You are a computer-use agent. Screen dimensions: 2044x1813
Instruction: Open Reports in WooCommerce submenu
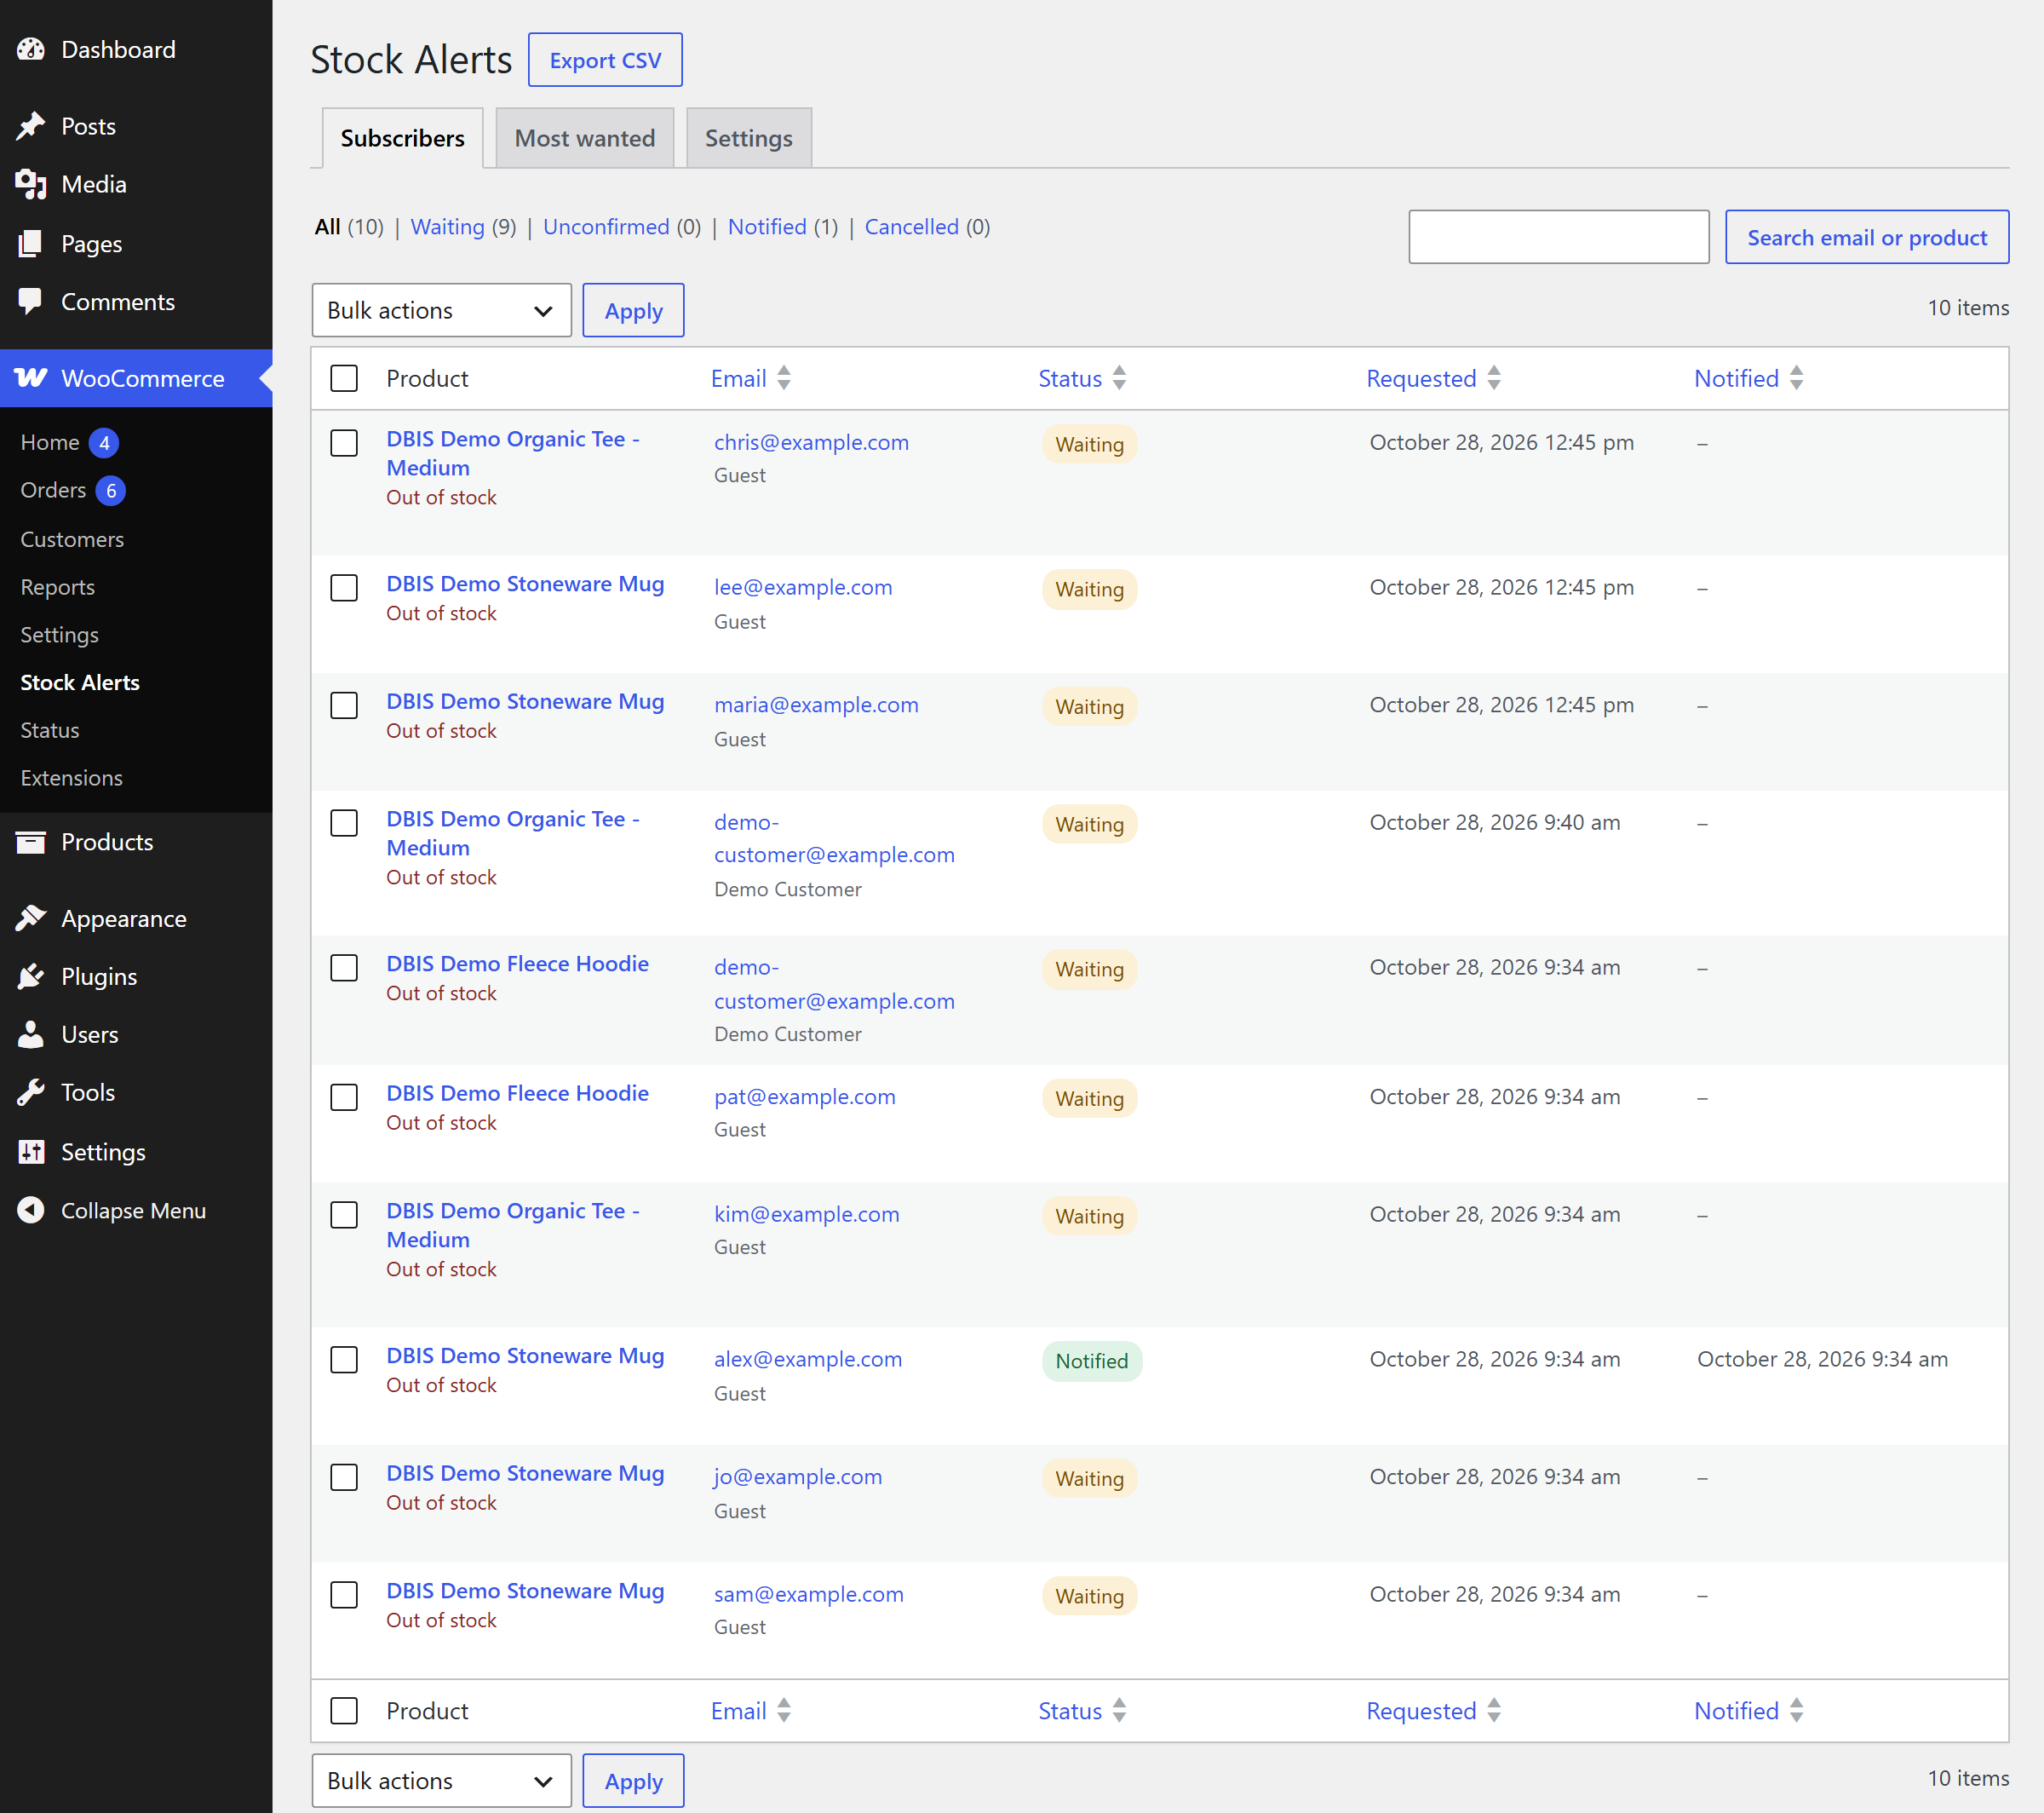(x=58, y=587)
